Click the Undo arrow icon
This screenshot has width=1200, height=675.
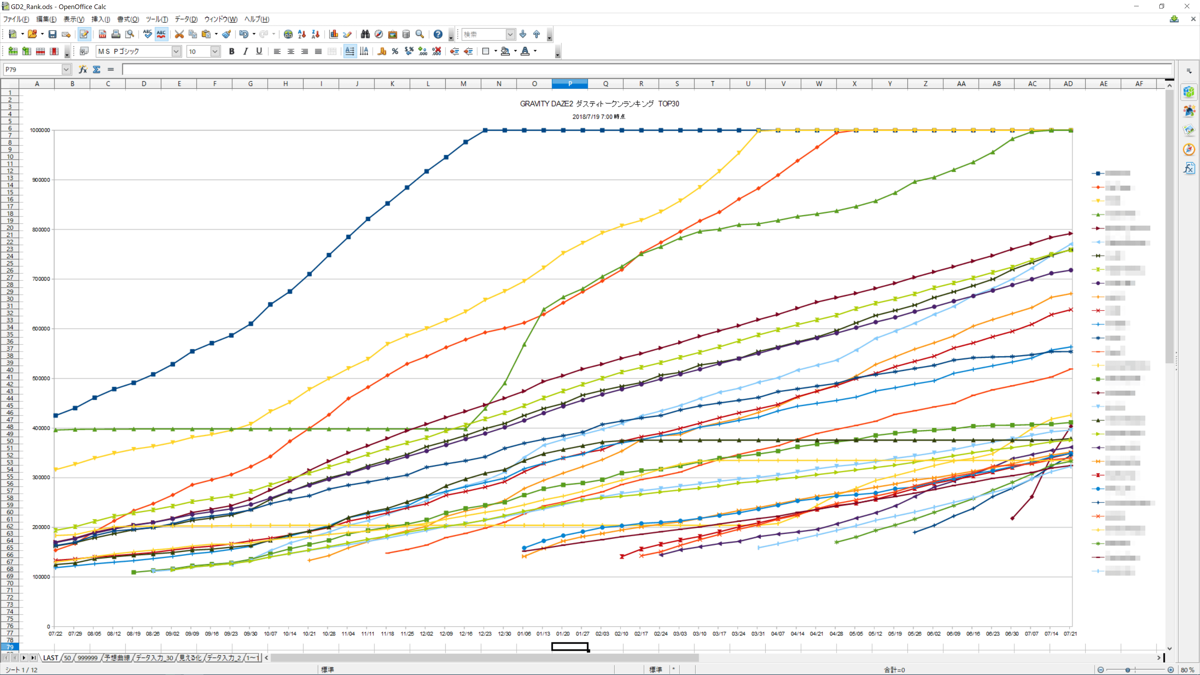click(244, 34)
